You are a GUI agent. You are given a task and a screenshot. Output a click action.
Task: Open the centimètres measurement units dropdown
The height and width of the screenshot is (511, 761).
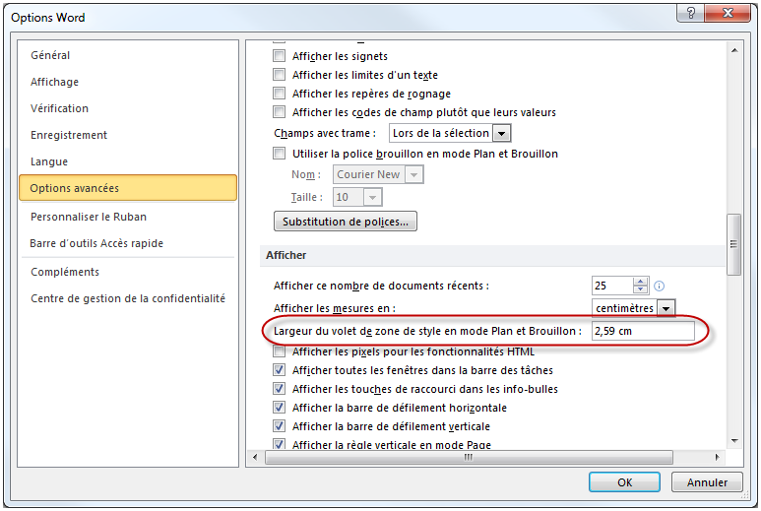coord(666,308)
